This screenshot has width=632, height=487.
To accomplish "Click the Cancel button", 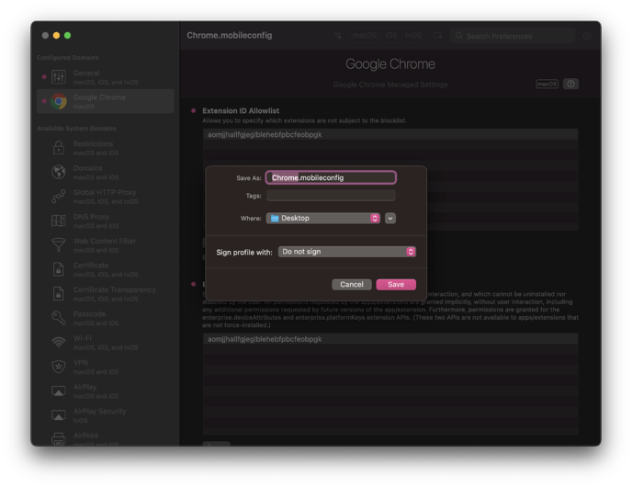I will pyautogui.click(x=352, y=284).
